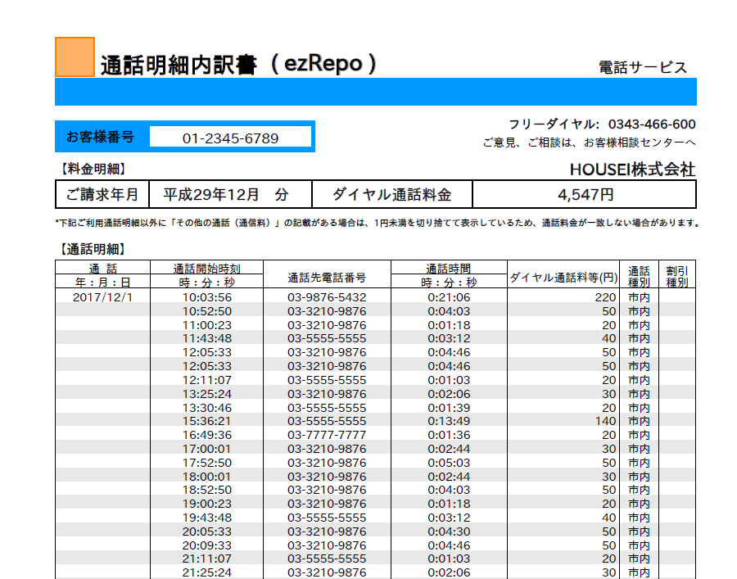Select the call start time 15:36:21

point(206,421)
